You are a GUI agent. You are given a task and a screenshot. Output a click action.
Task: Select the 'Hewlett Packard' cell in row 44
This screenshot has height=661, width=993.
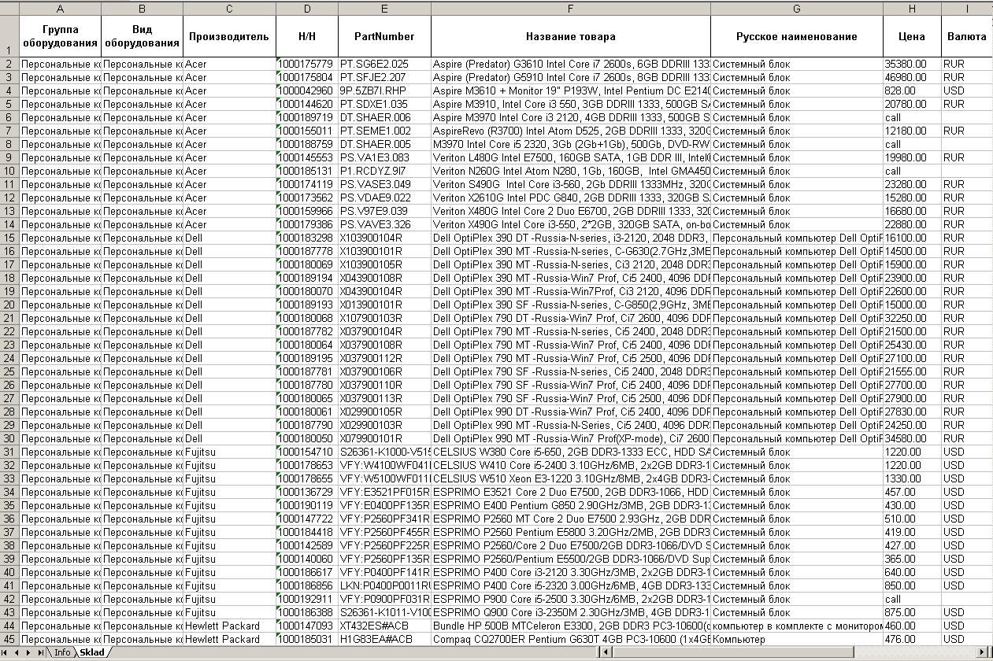tap(229, 626)
